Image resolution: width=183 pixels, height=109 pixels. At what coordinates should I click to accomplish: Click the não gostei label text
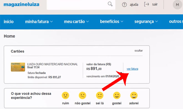(x=83, y=103)
